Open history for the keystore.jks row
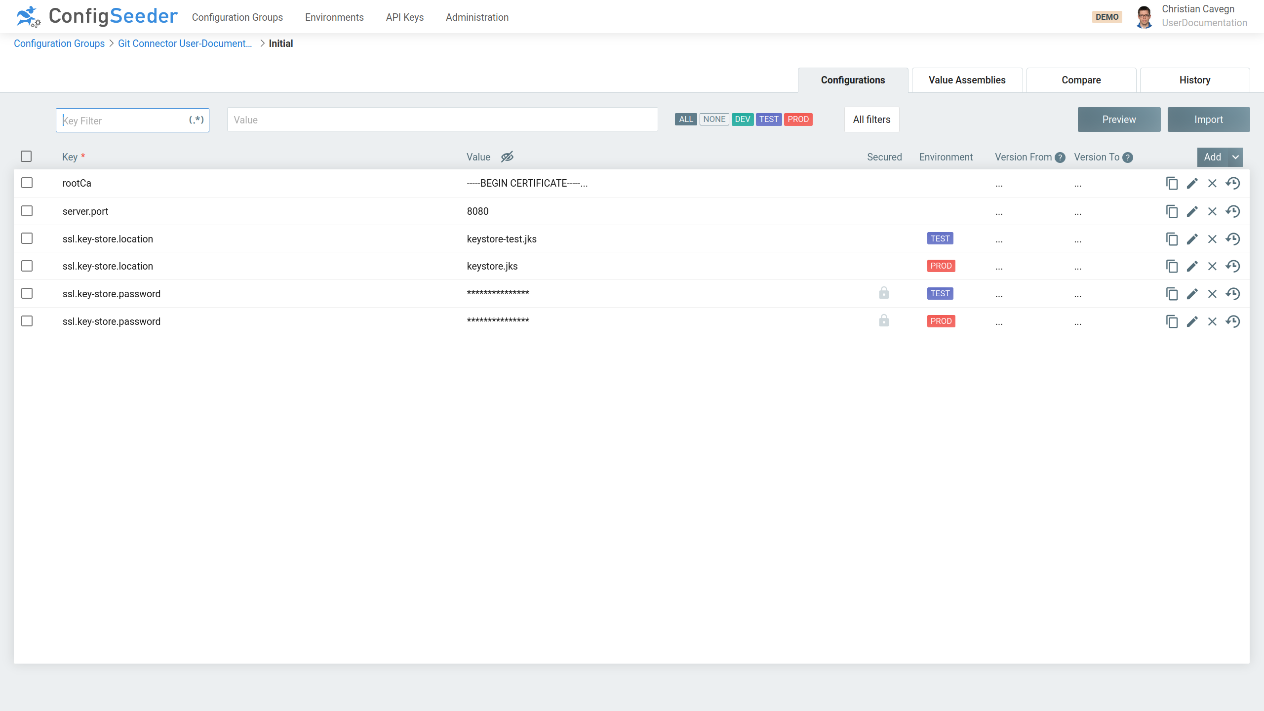The width and height of the screenshot is (1264, 711). click(x=1233, y=266)
